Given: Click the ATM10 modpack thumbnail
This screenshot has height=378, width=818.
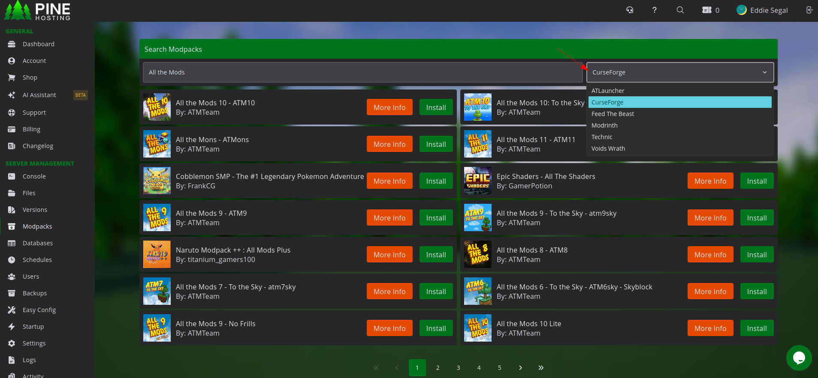Looking at the screenshot, I should [157, 107].
